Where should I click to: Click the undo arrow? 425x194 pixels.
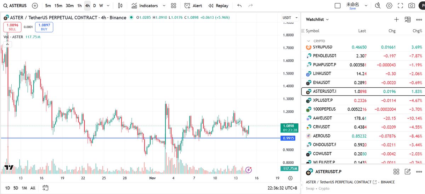240,6
